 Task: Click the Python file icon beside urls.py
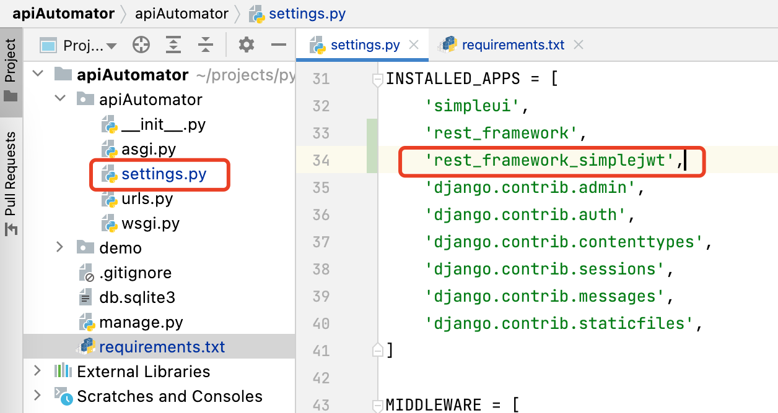click(x=110, y=198)
